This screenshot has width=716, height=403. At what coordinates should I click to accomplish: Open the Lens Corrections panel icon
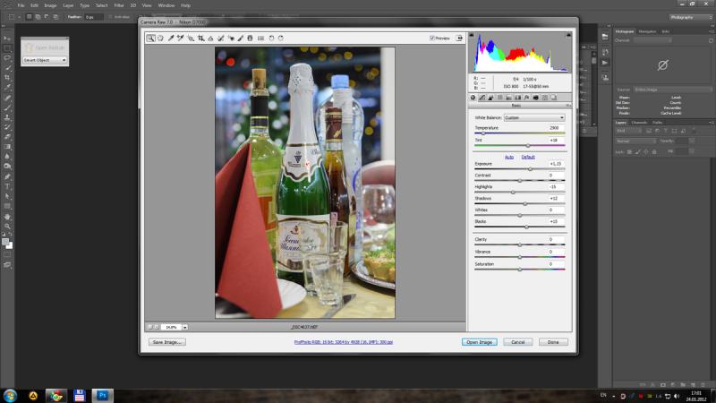(x=518, y=98)
